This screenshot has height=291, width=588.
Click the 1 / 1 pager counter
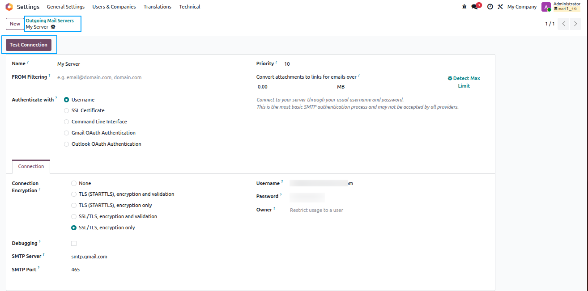coord(550,24)
